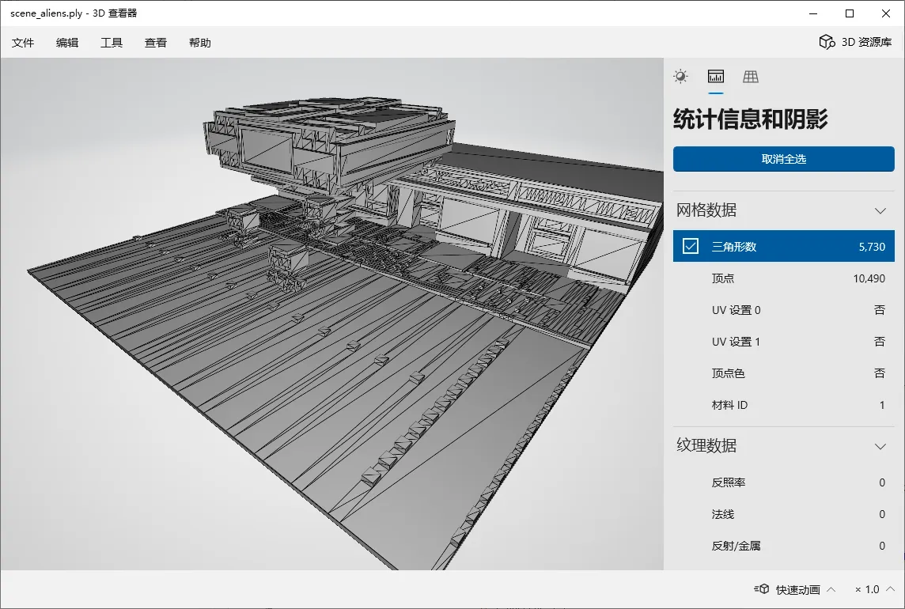Open the 文件 menu
Image resolution: width=905 pixels, height=609 pixels.
23,43
